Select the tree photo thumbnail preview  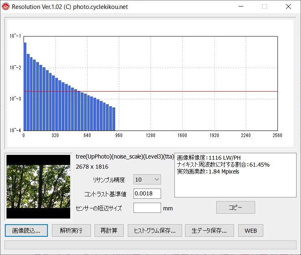pos(39,187)
